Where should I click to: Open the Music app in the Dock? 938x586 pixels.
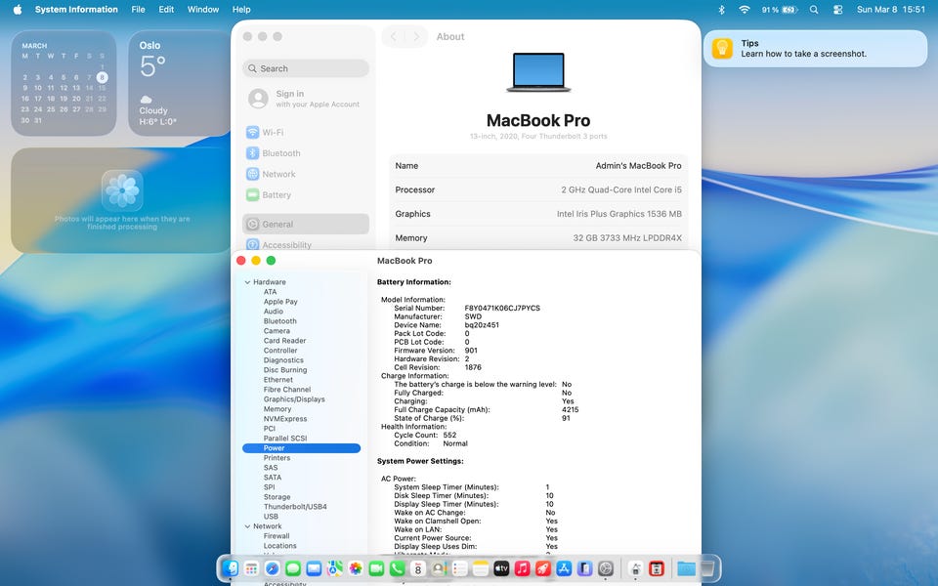coord(522,568)
